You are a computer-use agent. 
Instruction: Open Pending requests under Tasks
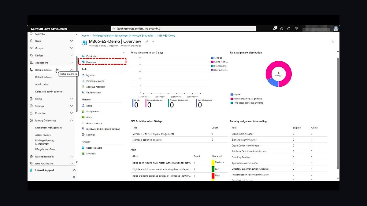click(x=95, y=81)
